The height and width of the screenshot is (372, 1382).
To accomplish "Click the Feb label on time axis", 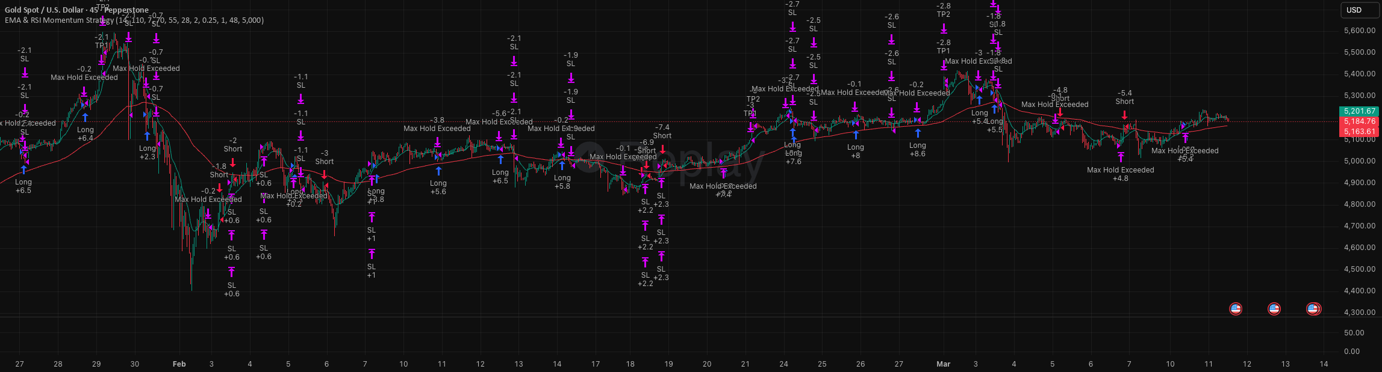I will pyautogui.click(x=179, y=364).
